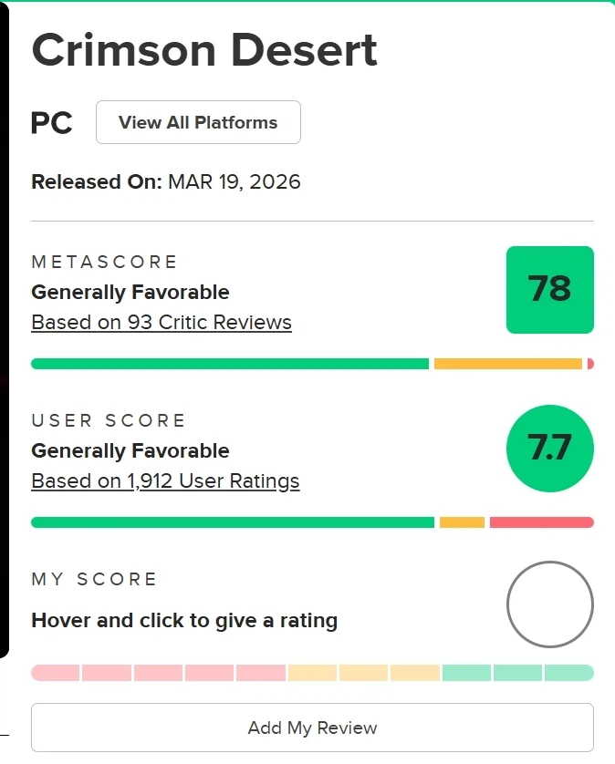This screenshot has height=764, width=615.
Task: Pick the last green My Score rating segment
Action: pyautogui.click(x=569, y=673)
